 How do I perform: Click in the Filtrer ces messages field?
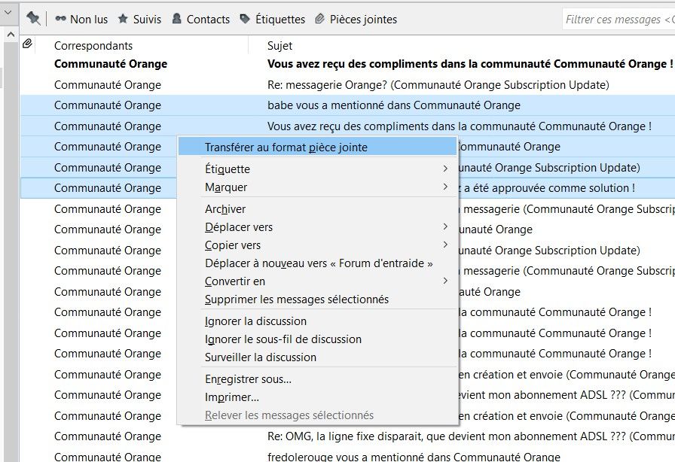coord(618,20)
